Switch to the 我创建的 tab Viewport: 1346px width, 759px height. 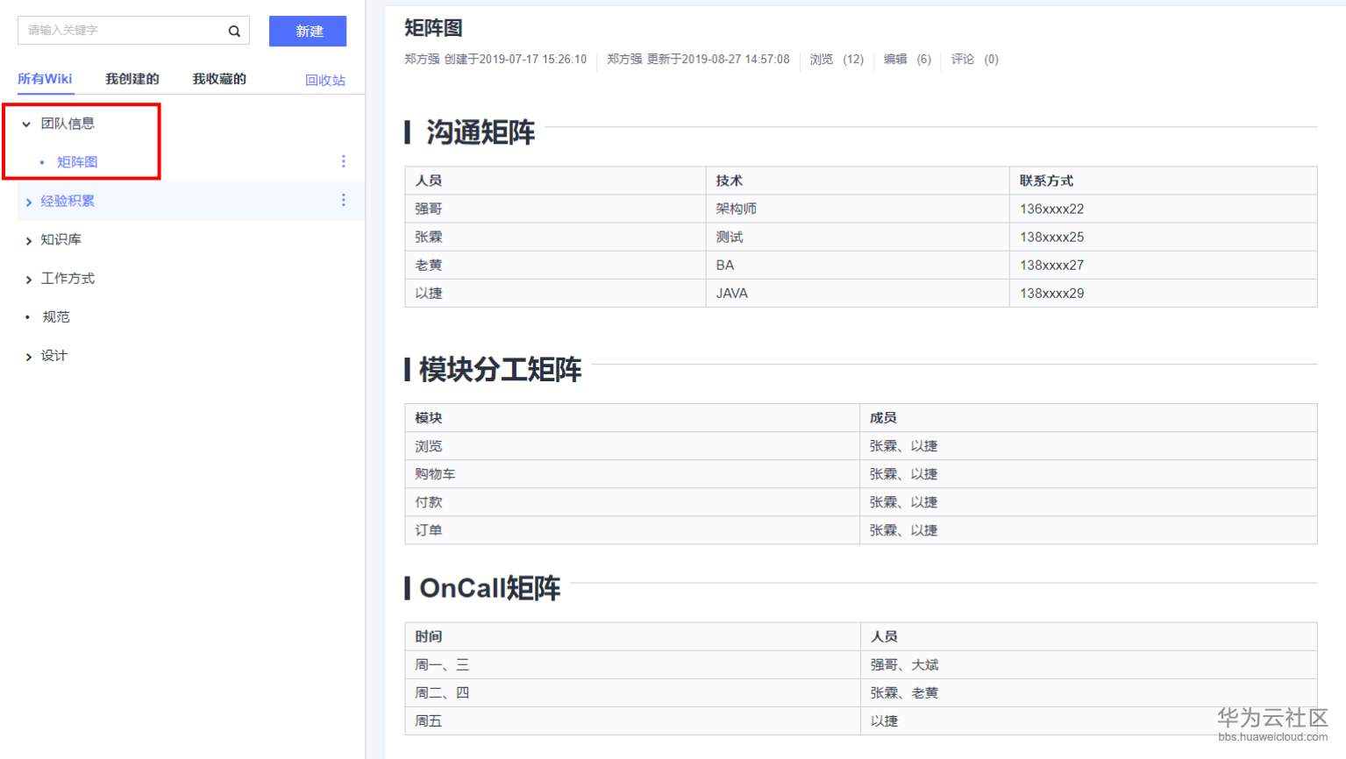point(132,79)
